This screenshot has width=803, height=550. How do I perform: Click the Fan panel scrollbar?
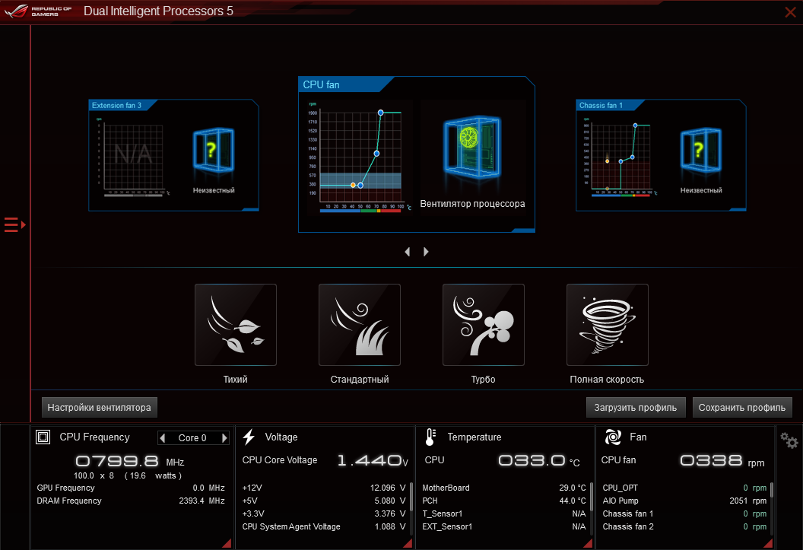pos(772,490)
